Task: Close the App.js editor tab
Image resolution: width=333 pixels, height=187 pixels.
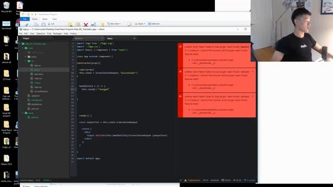Action: [134, 38]
